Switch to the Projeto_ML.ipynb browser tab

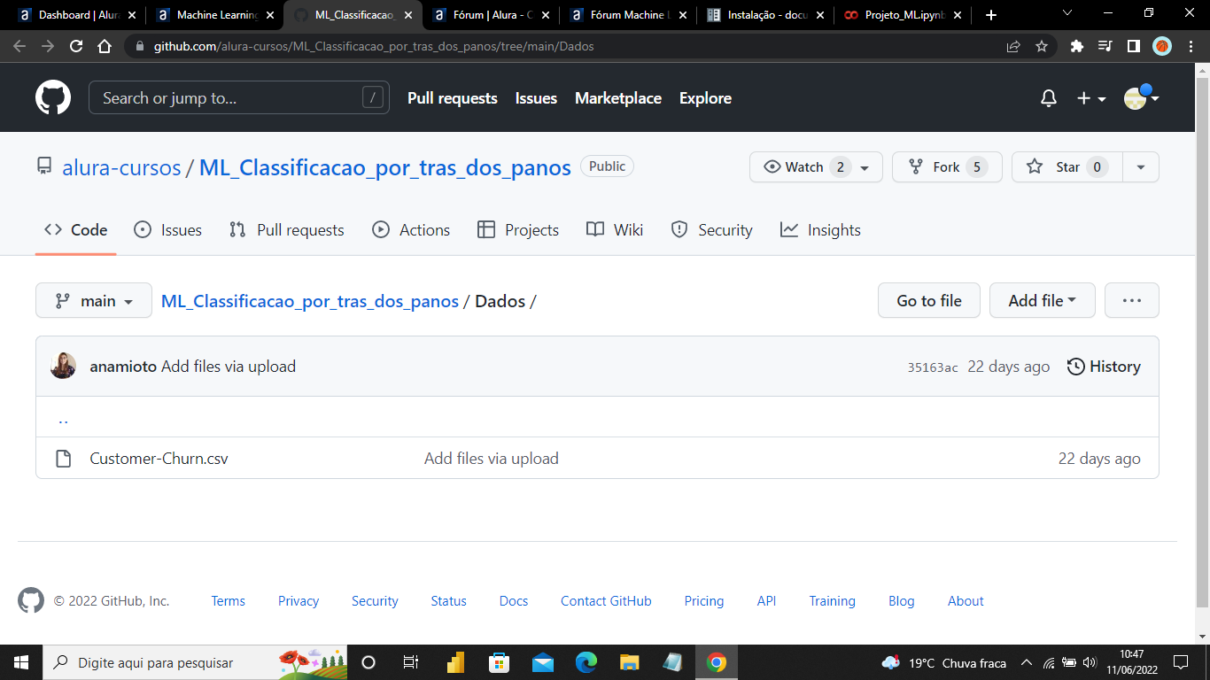pos(904,15)
